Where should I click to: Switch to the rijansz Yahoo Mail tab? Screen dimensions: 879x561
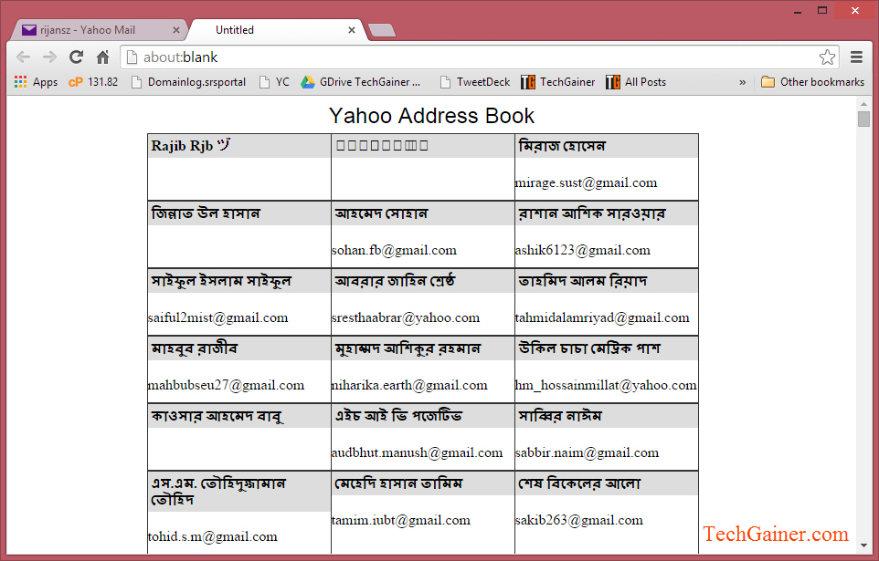point(91,28)
